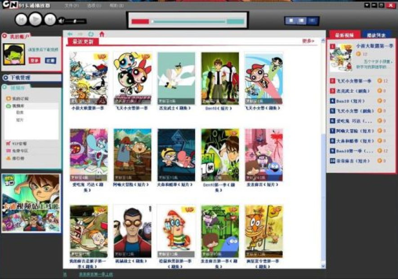Switch to the first view mode button
The height and width of the screenshot is (279, 398).
(291, 21)
